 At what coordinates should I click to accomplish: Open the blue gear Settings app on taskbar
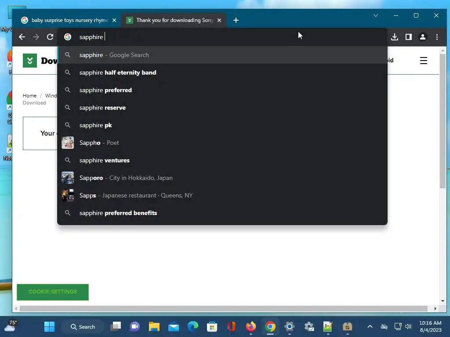[x=289, y=326]
